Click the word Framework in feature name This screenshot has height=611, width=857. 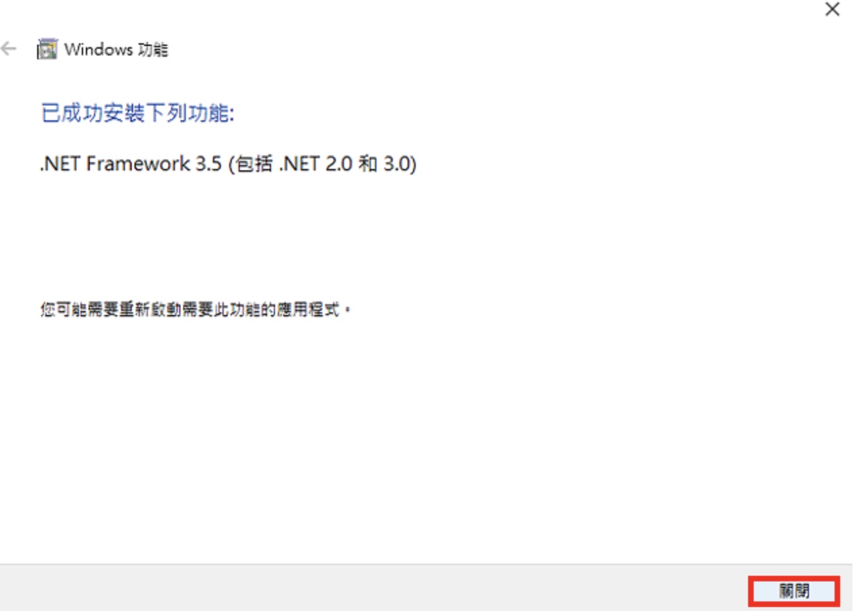pyautogui.click(x=139, y=164)
